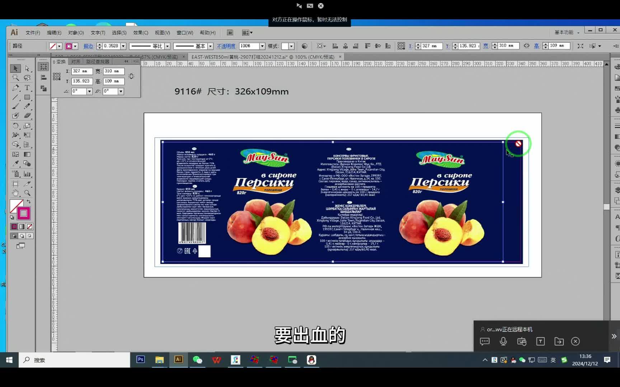Click vertical align top icon in control bar
This screenshot has width=620, height=387.
coord(367,46)
